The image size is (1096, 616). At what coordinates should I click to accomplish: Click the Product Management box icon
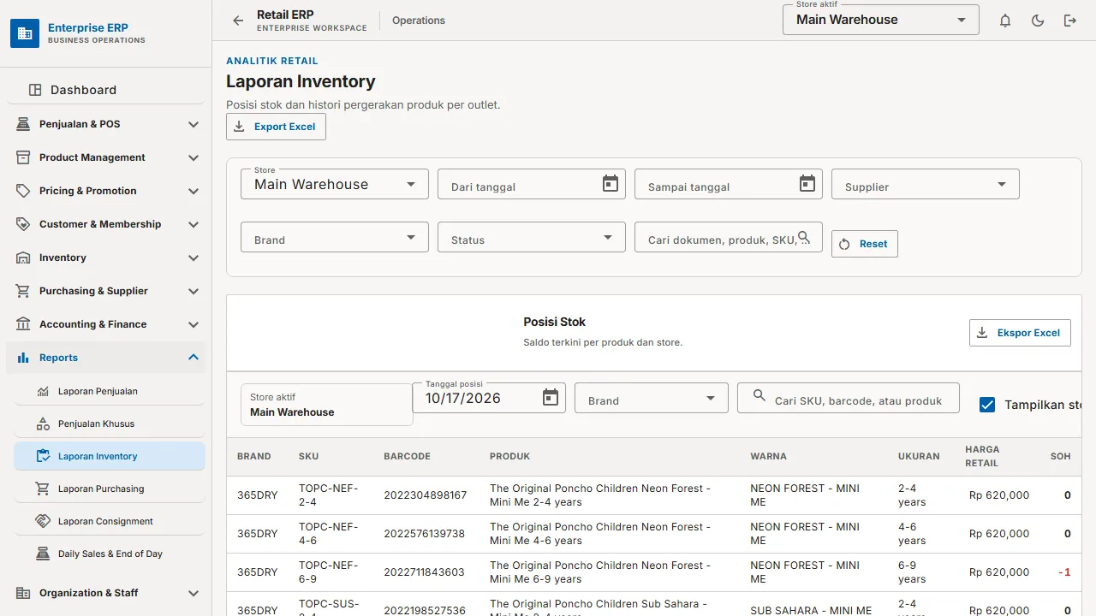23,157
